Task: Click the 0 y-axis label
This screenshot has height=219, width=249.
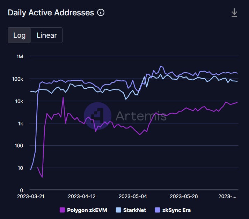Action: (x=22, y=190)
